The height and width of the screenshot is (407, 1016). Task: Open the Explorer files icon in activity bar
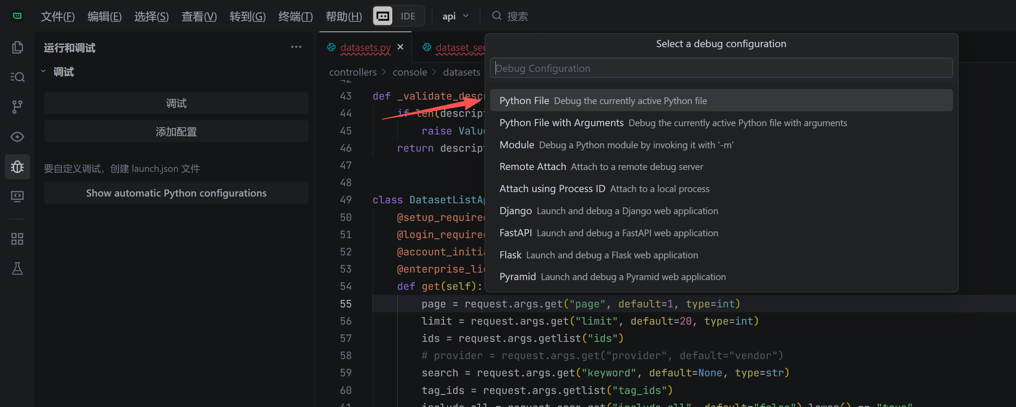(17, 47)
